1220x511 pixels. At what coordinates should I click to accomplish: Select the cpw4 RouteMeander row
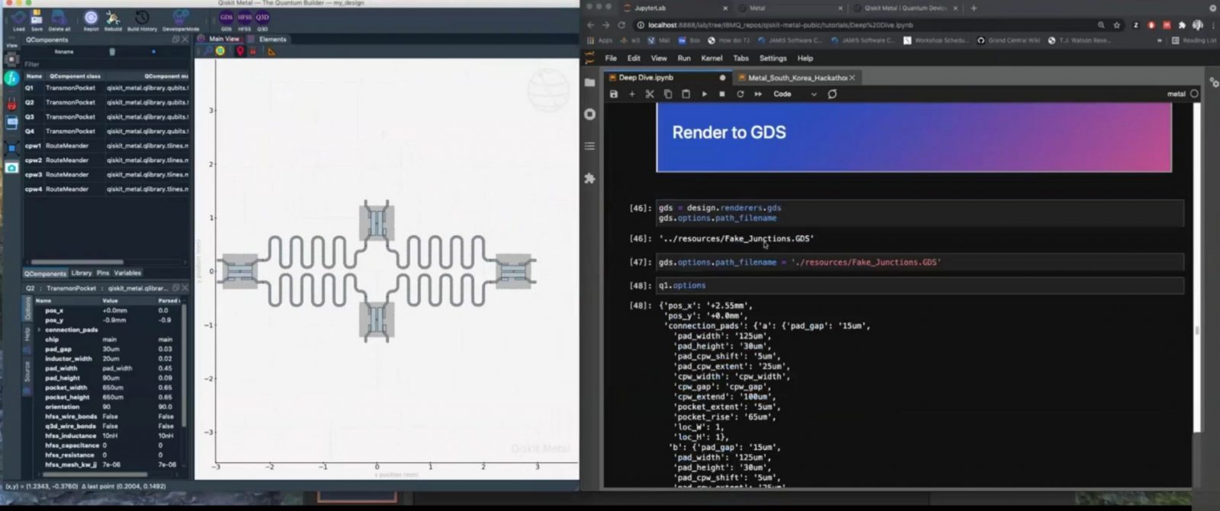107,189
